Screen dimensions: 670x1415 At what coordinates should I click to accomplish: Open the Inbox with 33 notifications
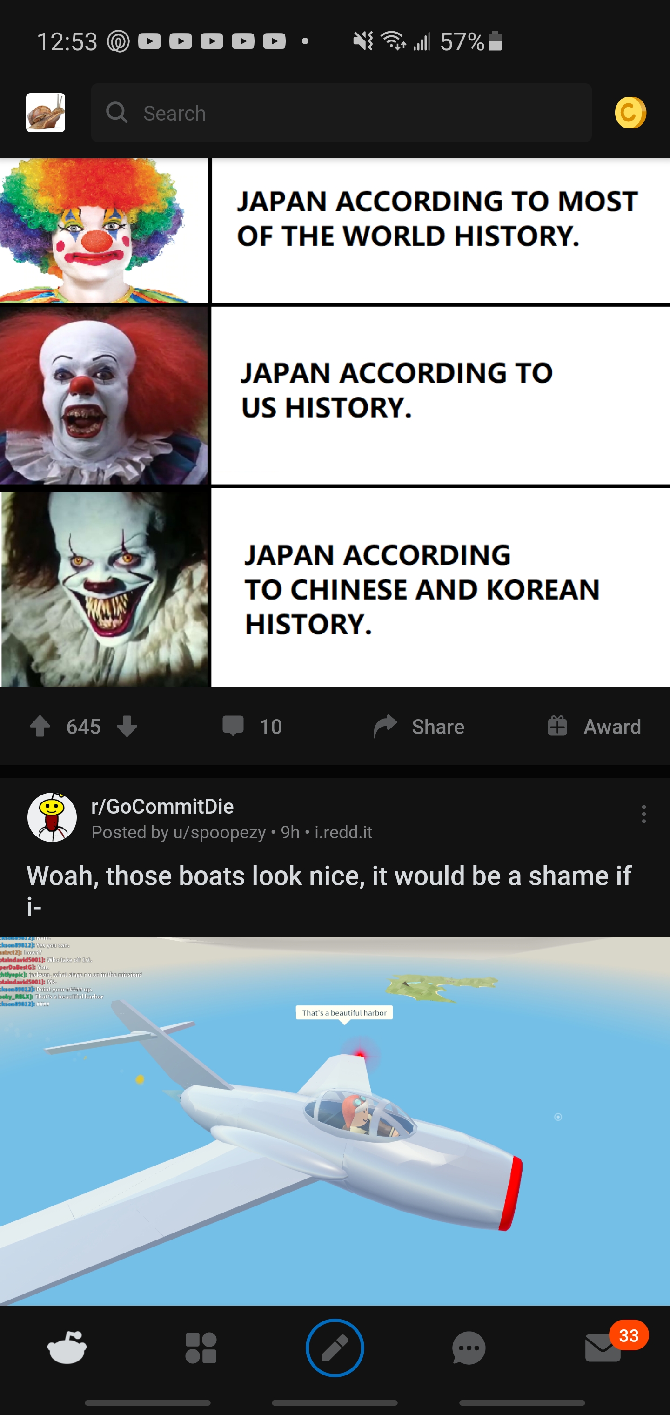point(604,1348)
